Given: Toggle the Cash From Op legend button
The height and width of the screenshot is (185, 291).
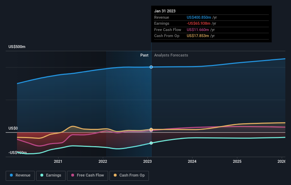Looking at the screenshot, I should click(x=129, y=175).
